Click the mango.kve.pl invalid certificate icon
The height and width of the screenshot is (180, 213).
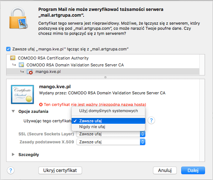pyautogui.click(x=30, y=72)
